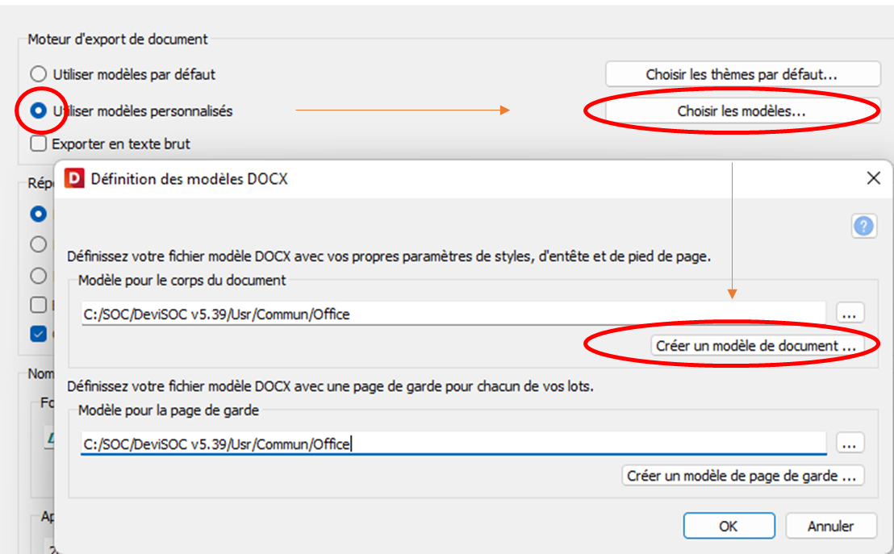Confirm the dialog with OK
This screenshot has height=554, width=894.
pos(729,526)
